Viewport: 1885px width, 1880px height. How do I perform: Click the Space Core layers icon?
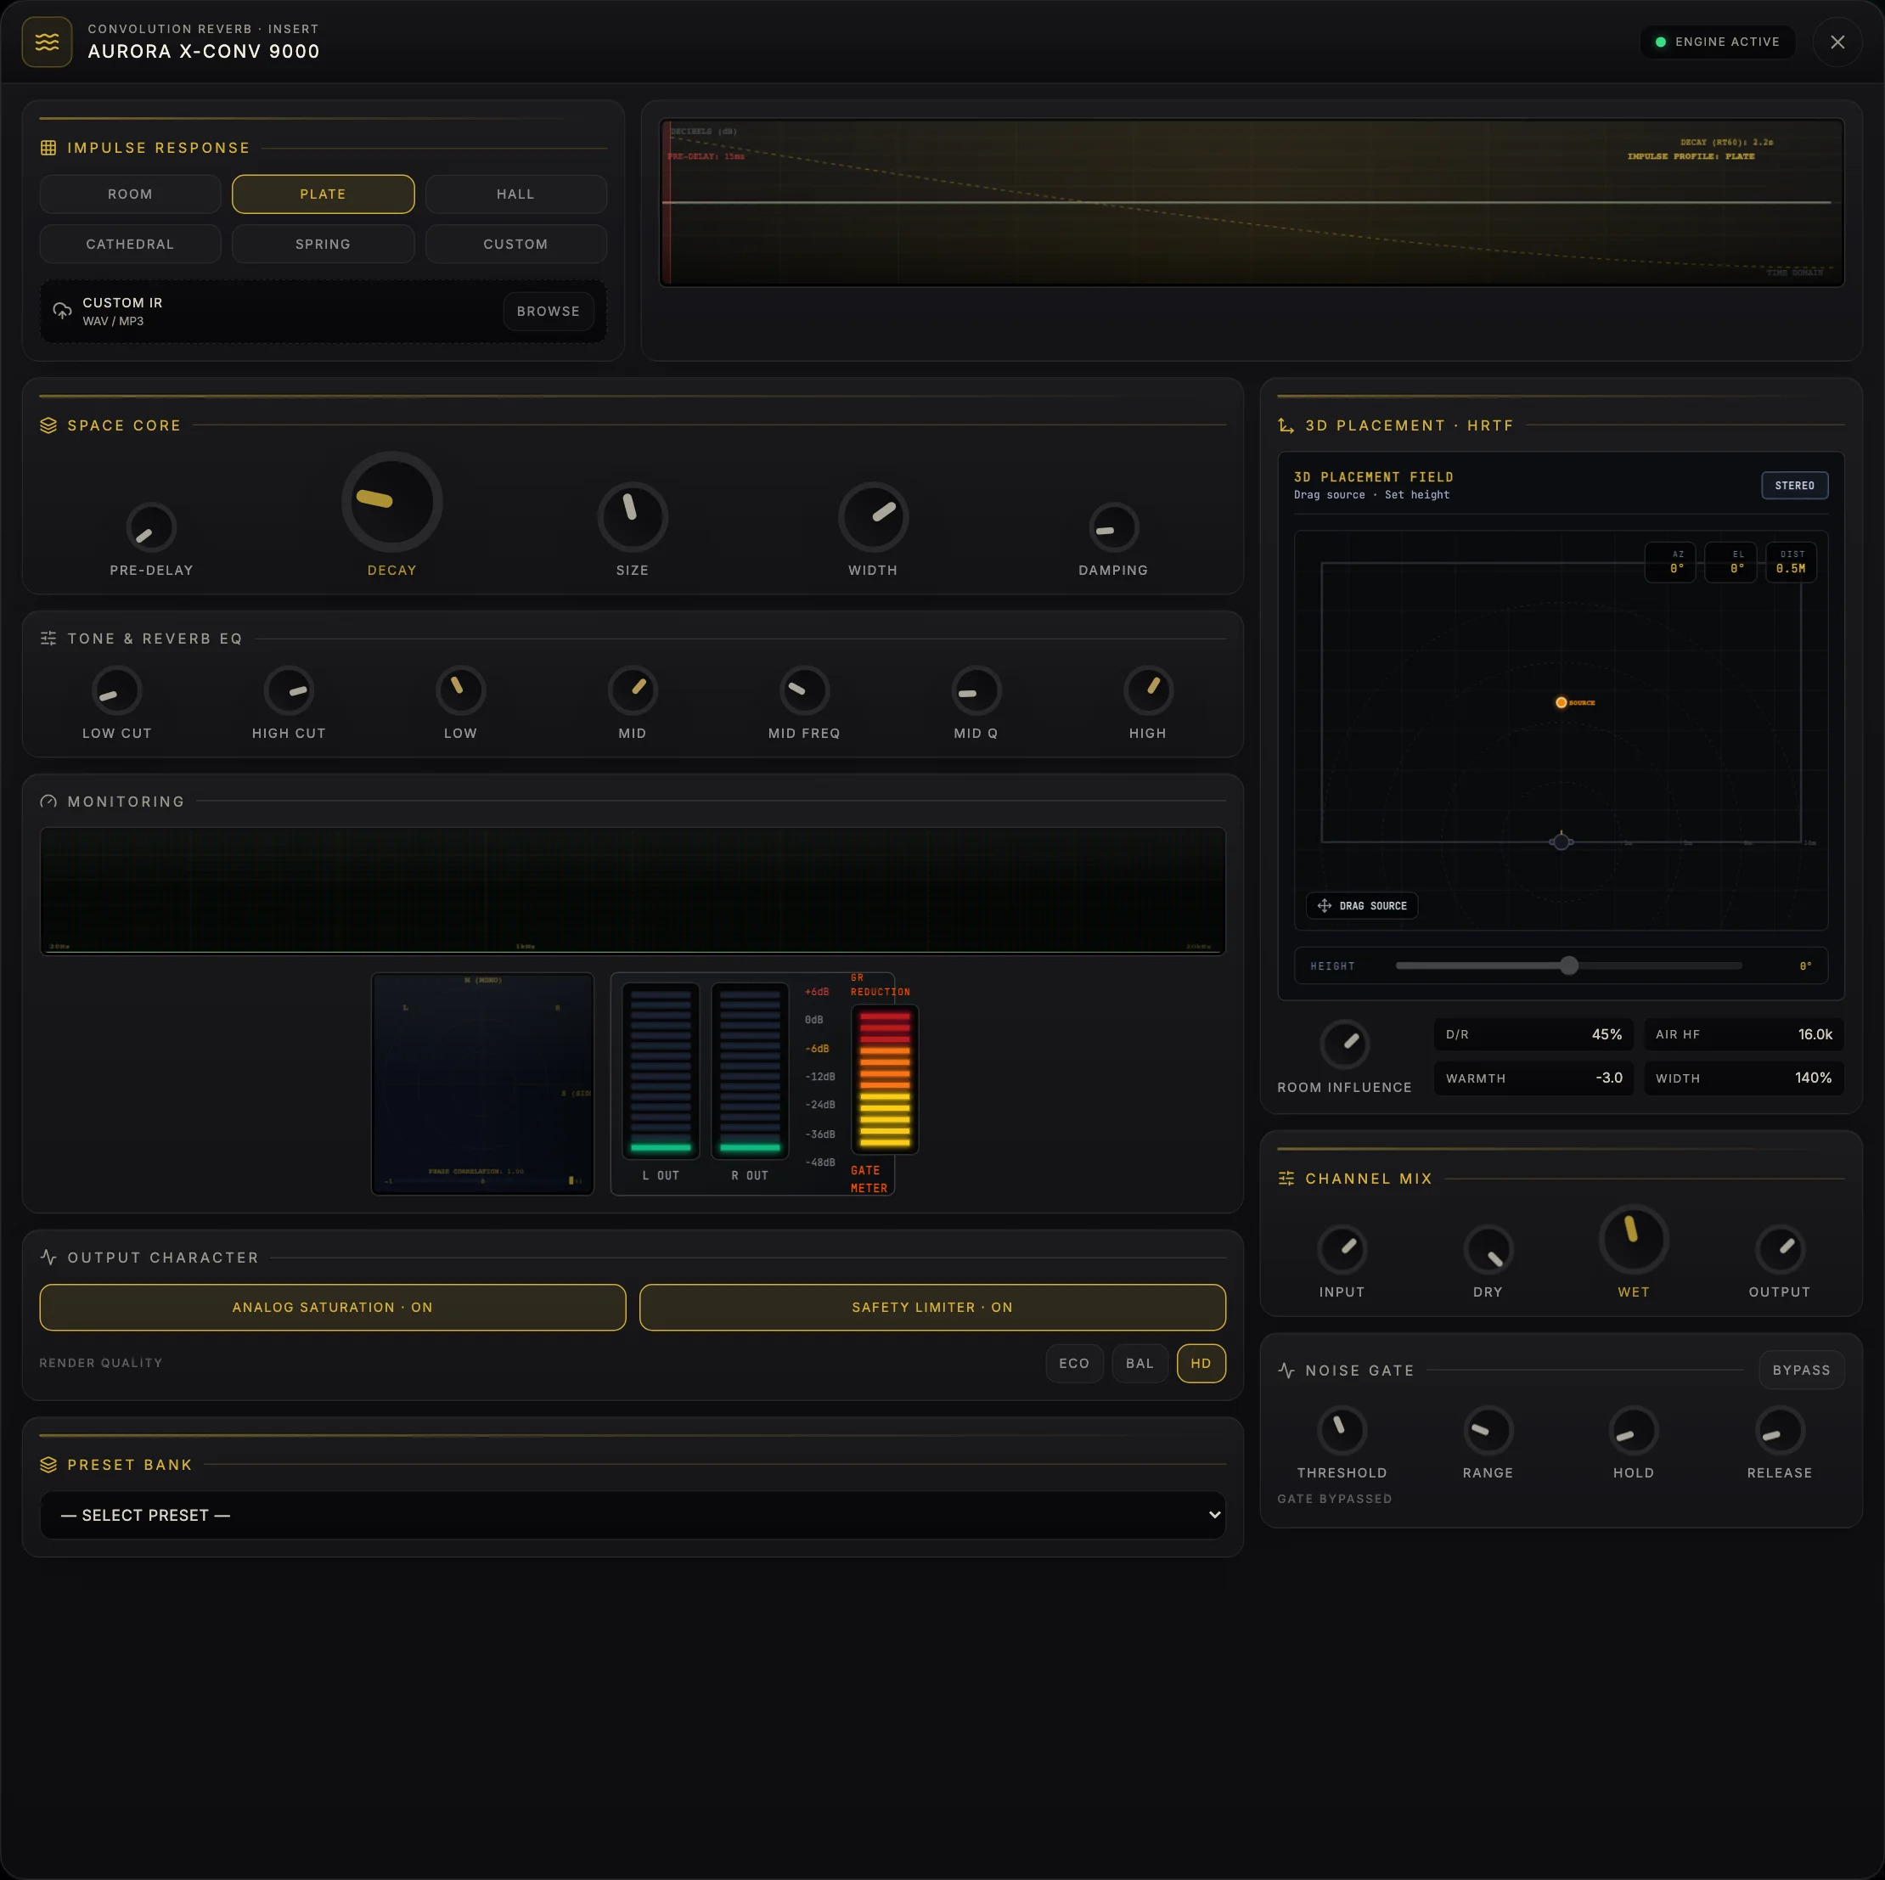coord(48,425)
